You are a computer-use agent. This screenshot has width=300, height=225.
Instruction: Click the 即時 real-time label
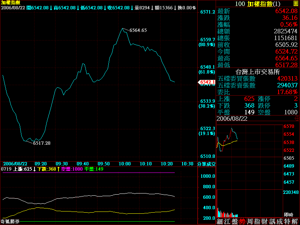(288, 214)
